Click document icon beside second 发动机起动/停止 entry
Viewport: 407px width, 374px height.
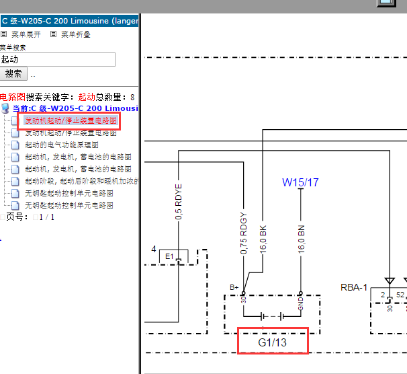pos(15,133)
